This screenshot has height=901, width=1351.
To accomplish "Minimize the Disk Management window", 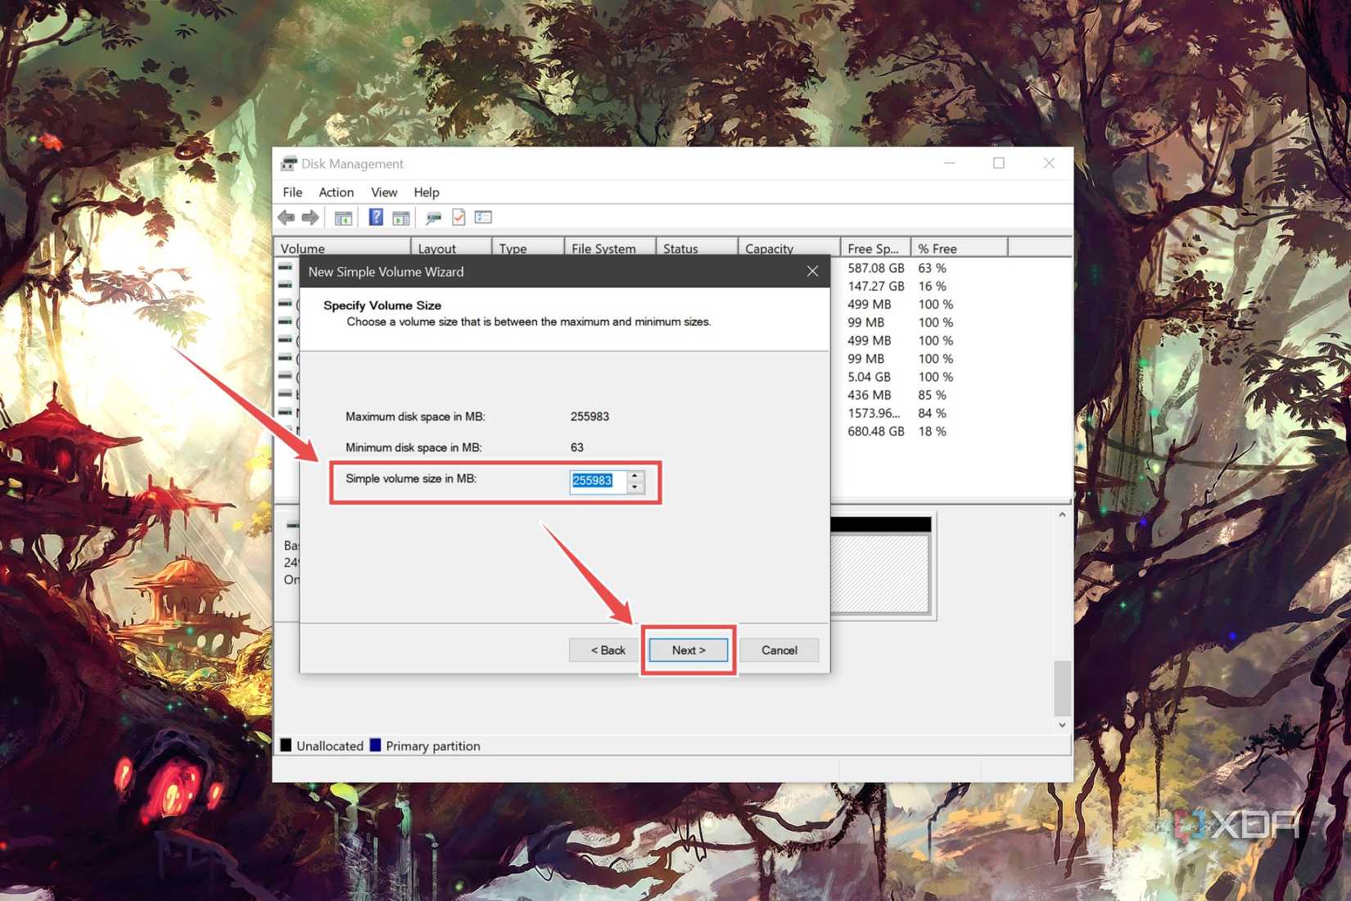I will 950,163.
